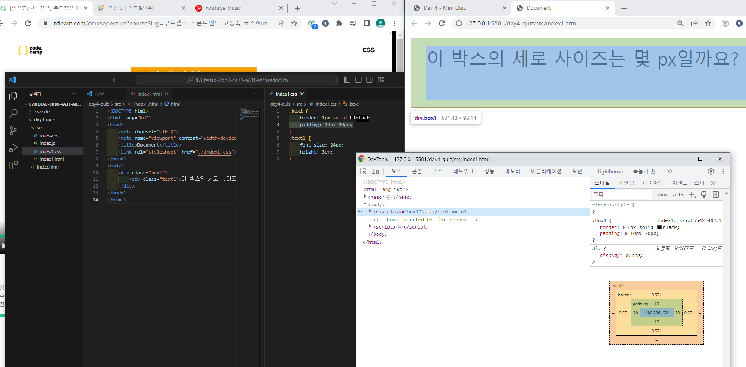
Task: Open DevTools settings gear
Action: (711, 171)
